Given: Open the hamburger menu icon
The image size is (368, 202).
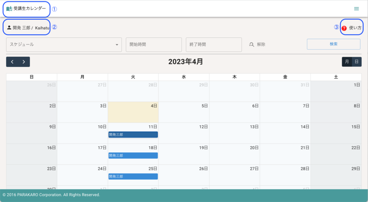Looking at the screenshot, I should coord(356,9).
